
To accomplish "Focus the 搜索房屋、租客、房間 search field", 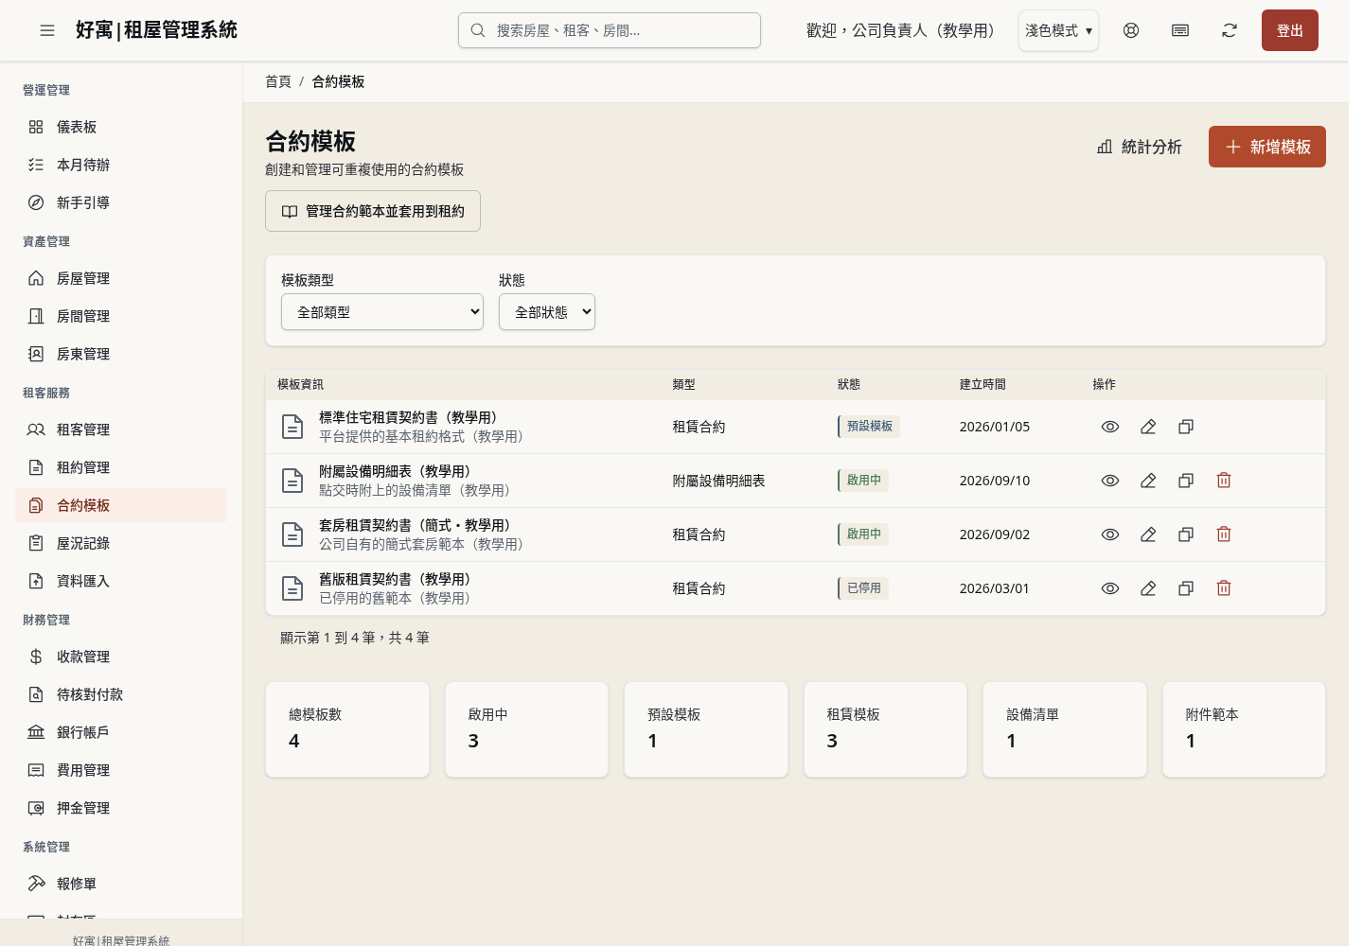I will click(x=610, y=30).
